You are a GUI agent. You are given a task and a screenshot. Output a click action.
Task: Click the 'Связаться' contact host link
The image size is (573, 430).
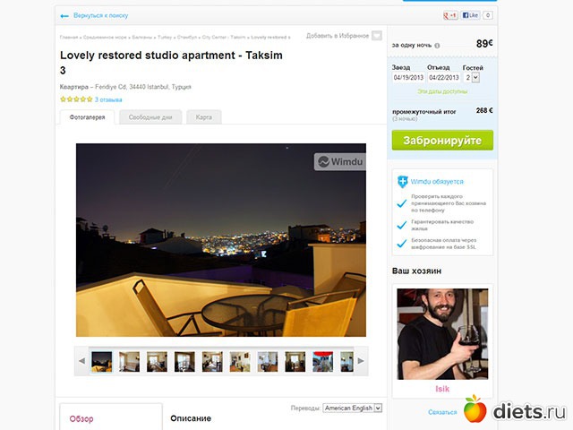tap(442, 412)
